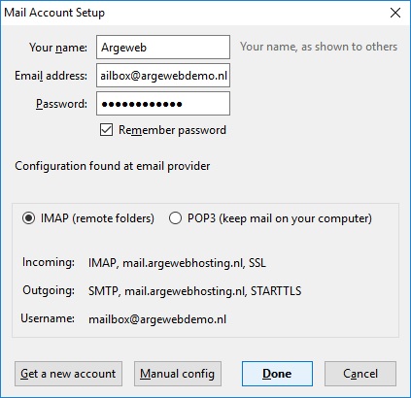Focus the Your name input field
The height and width of the screenshot is (398, 411).
point(163,48)
